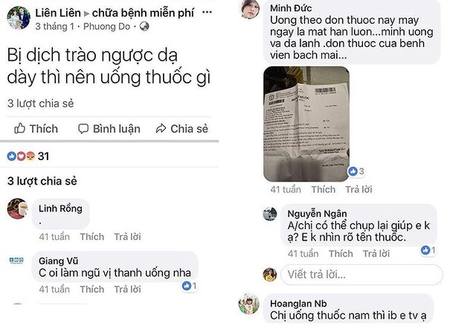Open the prescription photo in Minh Đức's comment
476x329 pixels.
(x=306, y=124)
